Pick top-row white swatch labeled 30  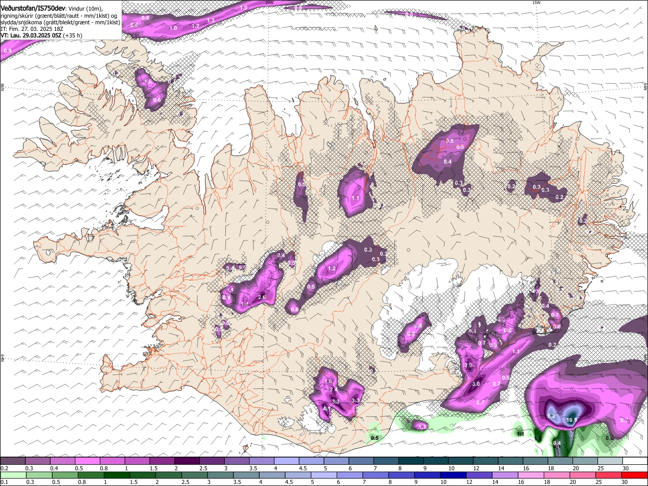pos(635,461)
